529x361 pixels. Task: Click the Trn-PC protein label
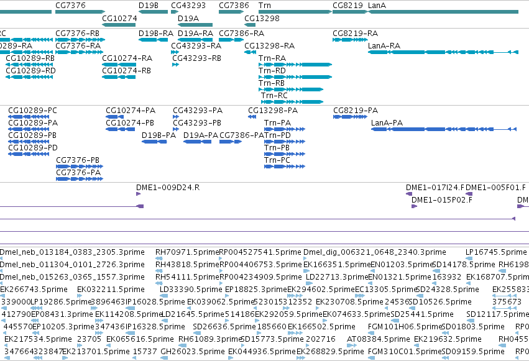pos(277,160)
